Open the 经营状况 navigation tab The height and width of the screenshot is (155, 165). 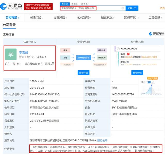click(108, 17)
